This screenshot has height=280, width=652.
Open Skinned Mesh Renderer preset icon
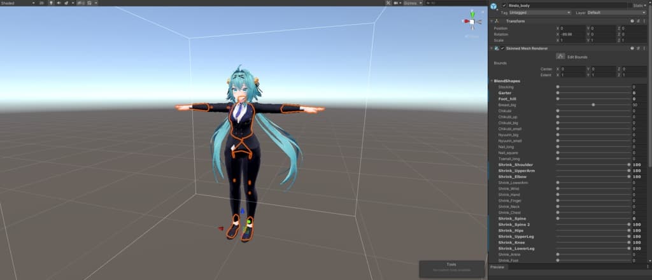[x=638, y=48]
